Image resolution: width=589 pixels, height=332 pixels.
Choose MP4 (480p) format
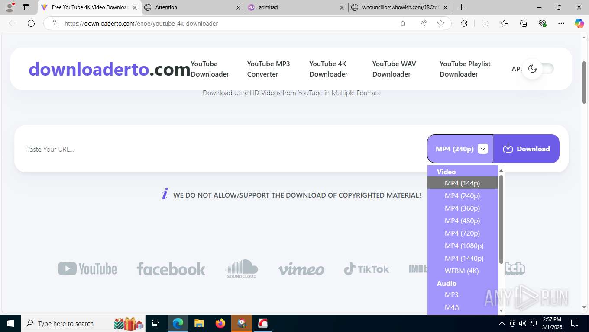point(463,220)
